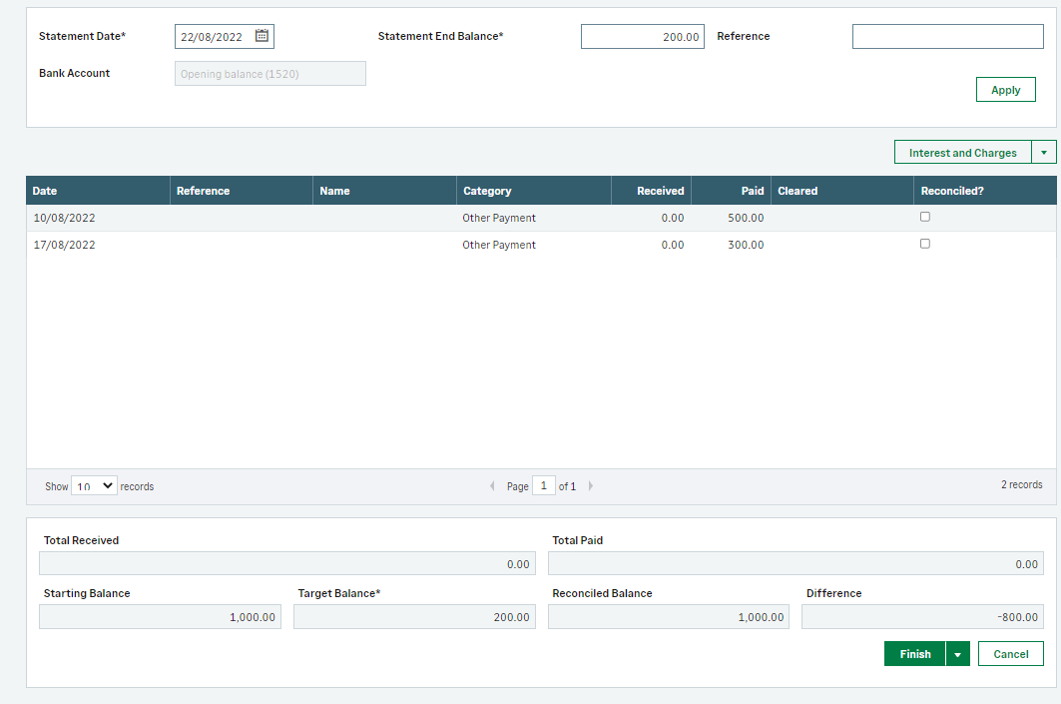This screenshot has height=704, width=1061.
Task: Finish the bank reconciliation
Action: point(914,654)
